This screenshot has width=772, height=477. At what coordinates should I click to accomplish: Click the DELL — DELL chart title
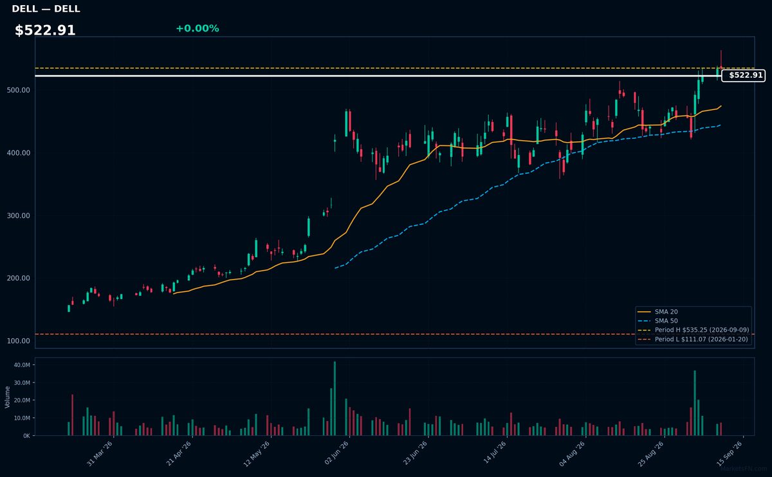(x=46, y=9)
